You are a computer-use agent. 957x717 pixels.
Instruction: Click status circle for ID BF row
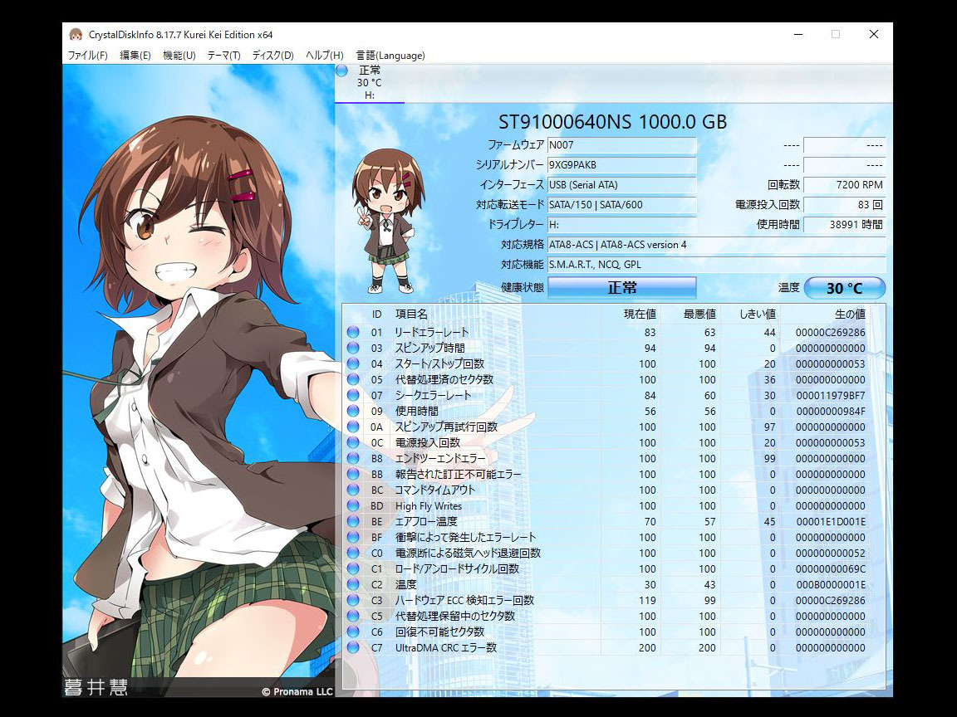pyautogui.click(x=353, y=537)
